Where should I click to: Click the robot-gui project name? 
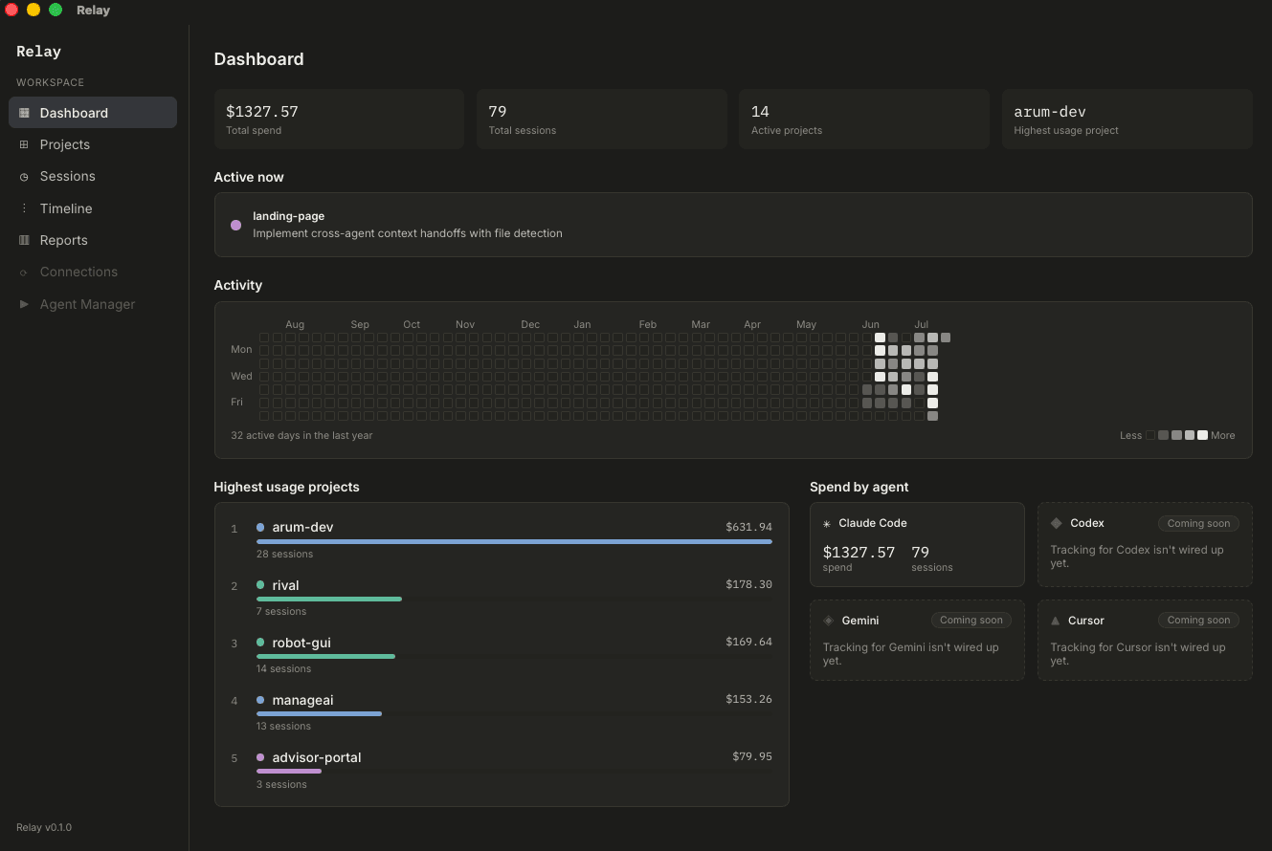[x=301, y=643]
